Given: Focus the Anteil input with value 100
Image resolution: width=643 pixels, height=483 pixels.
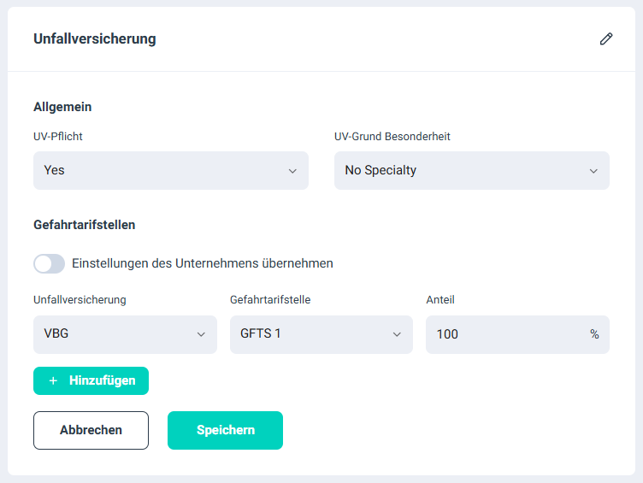Looking at the screenshot, I should pos(504,334).
